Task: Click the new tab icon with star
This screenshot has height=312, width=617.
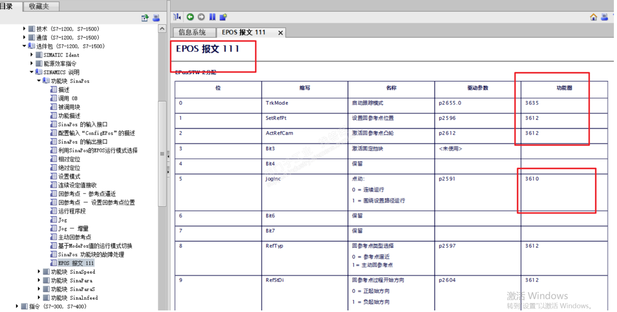Action: pos(223,17)
